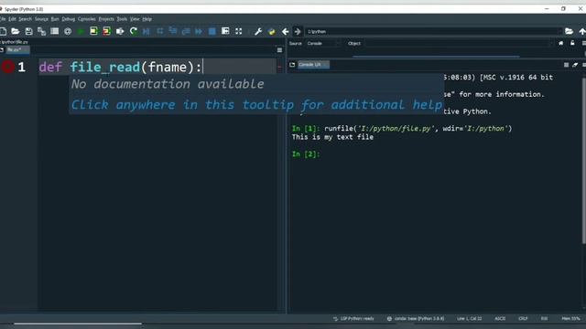Screen dimensions: 586x329
Task: Go forward with right arrow
Action: click(298, 31)
